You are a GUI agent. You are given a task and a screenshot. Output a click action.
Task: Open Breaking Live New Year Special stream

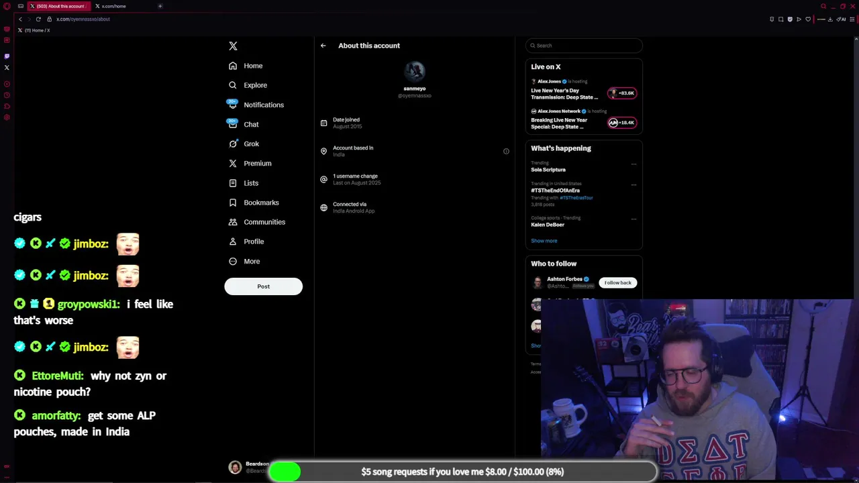click(559, 123)
